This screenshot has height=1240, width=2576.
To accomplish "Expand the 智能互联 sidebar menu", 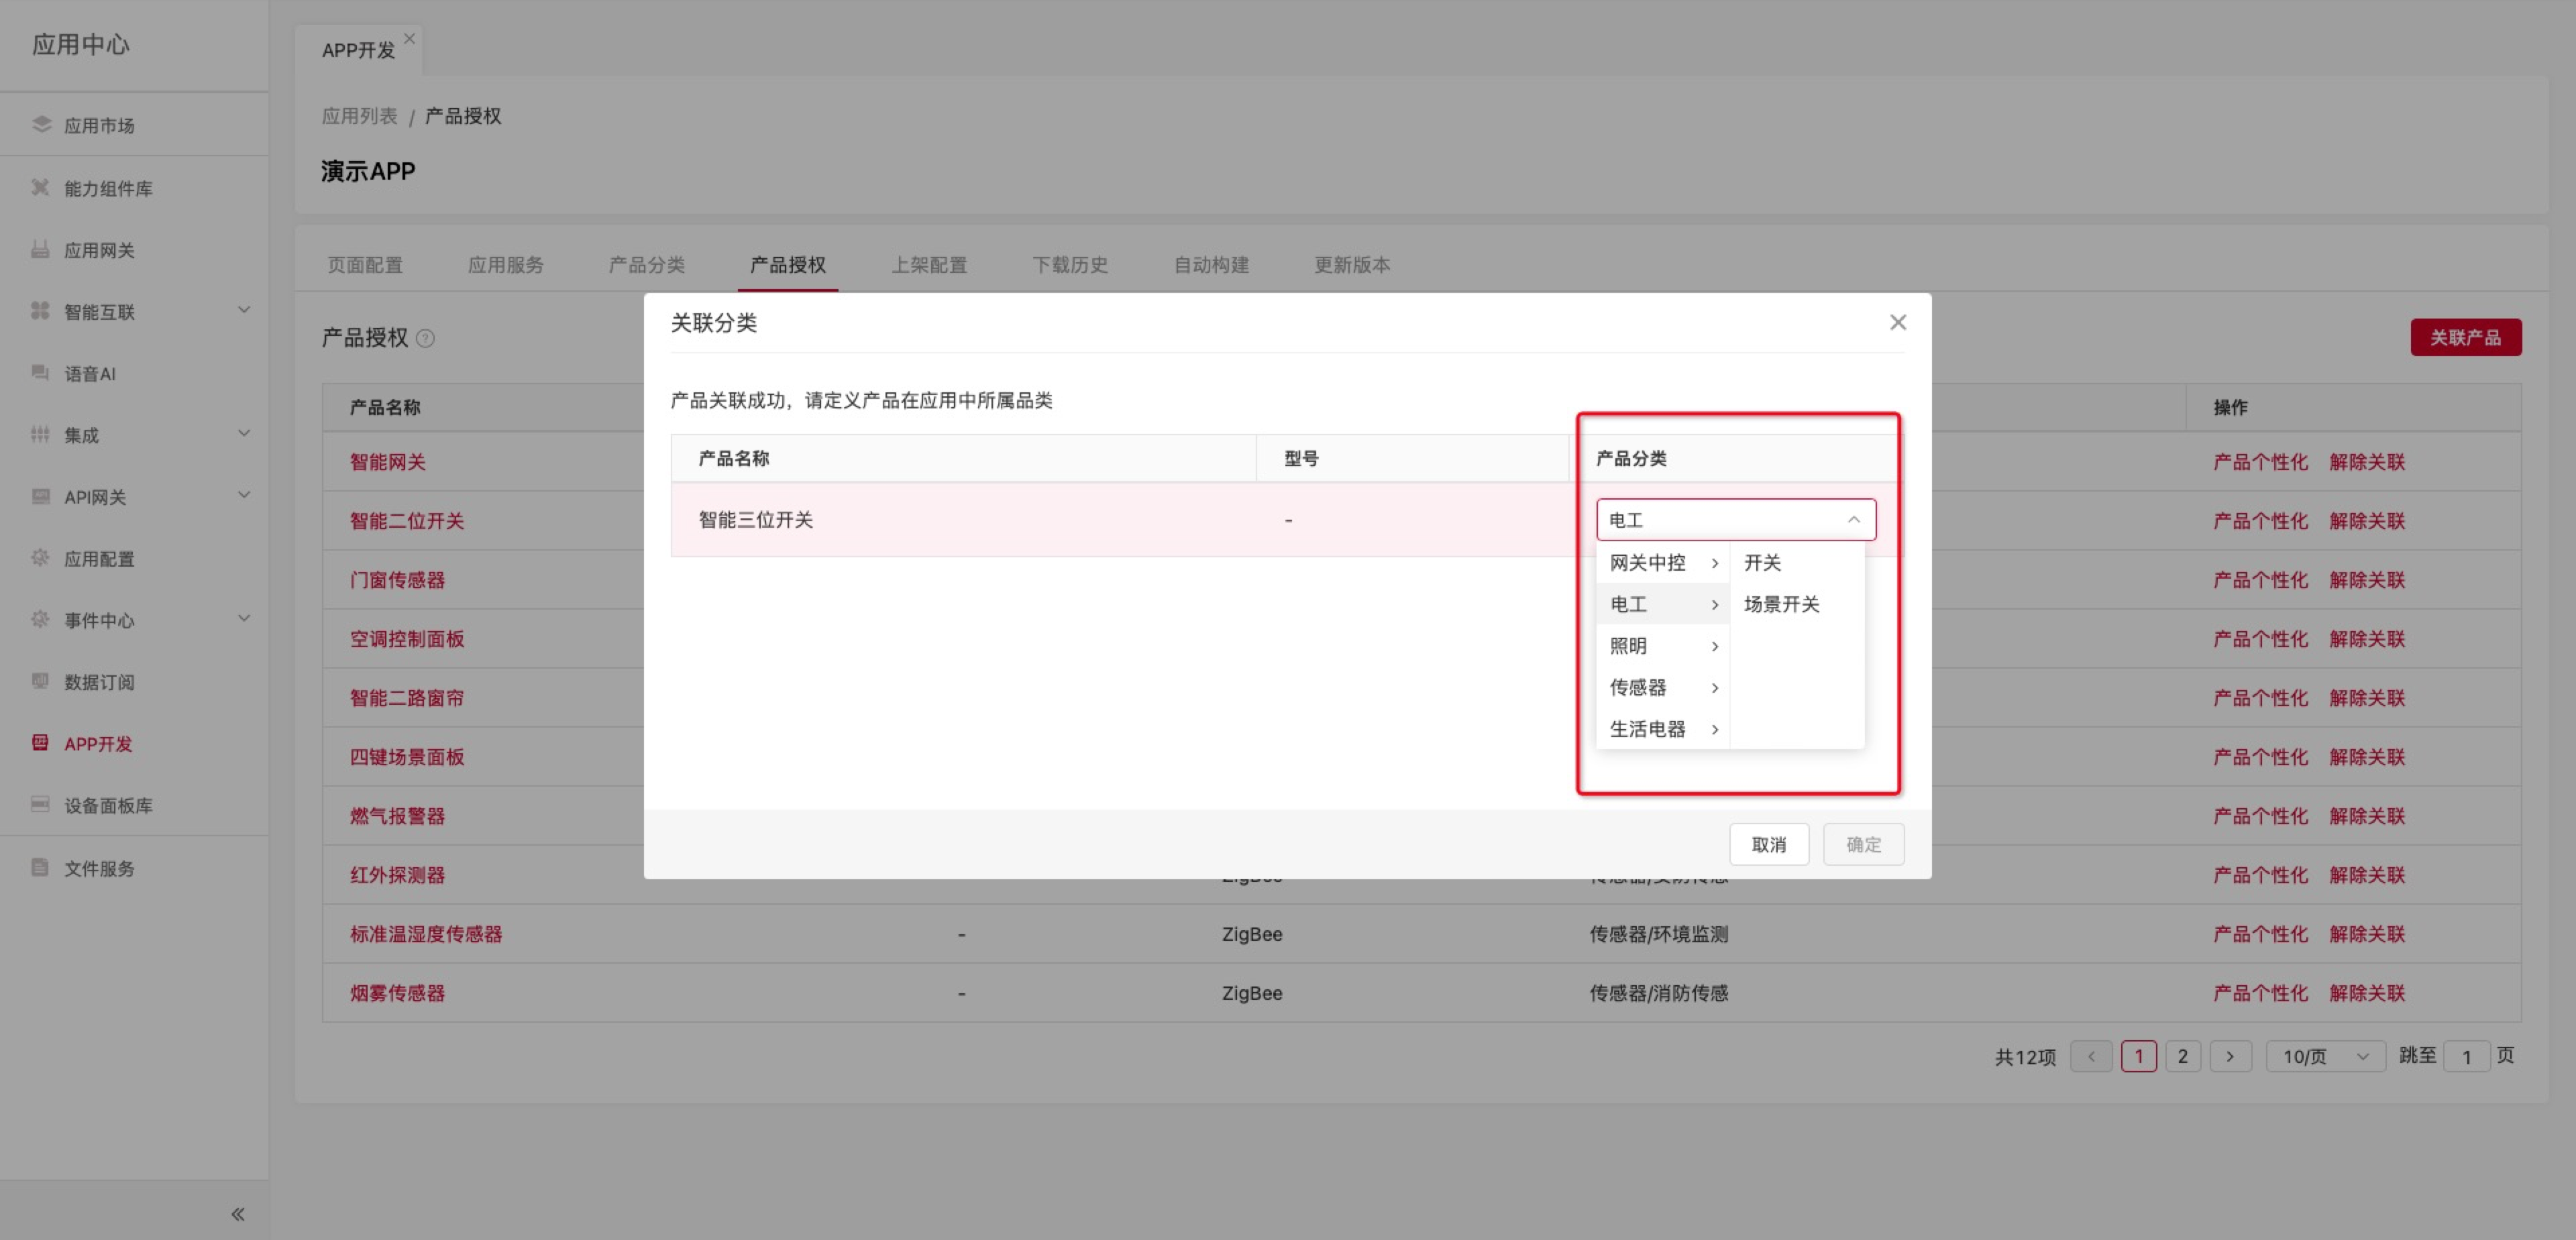I will [x=243, y=310].
